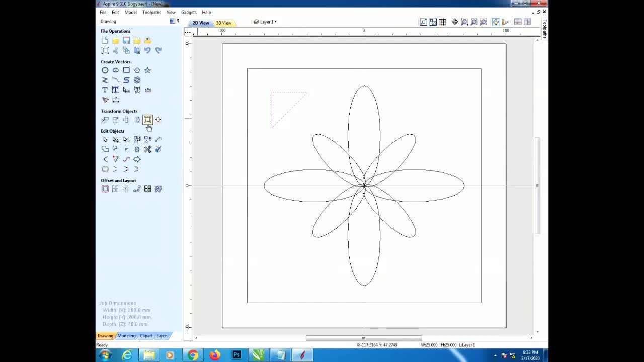This screenshot has width=644, height=362.
Task: Open Photoshop from the taskbar
Action: coord(236,355)
